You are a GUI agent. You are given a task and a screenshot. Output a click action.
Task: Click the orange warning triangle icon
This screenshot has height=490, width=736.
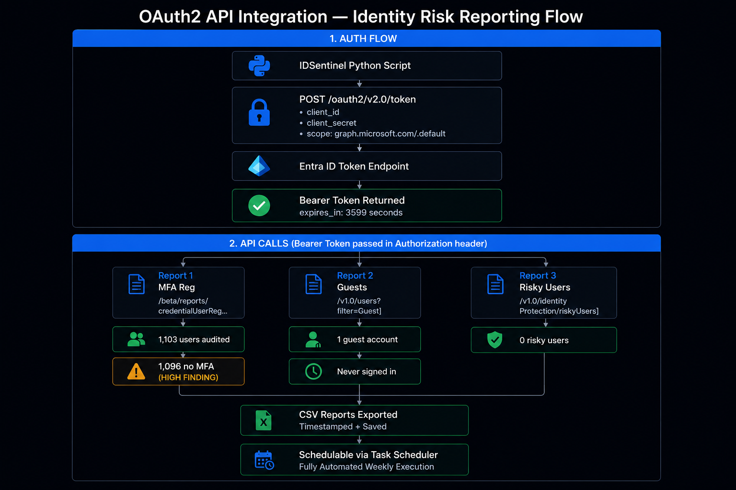tap(137, 371)
